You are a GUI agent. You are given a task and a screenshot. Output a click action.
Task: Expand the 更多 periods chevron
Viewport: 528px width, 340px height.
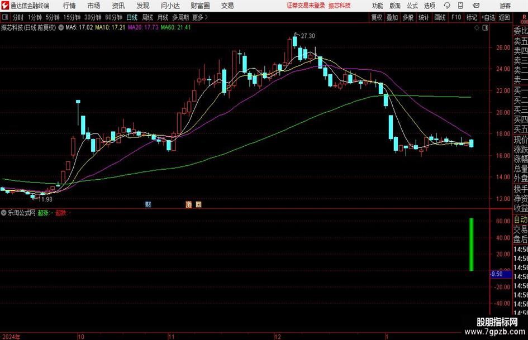tap(206, 17)
